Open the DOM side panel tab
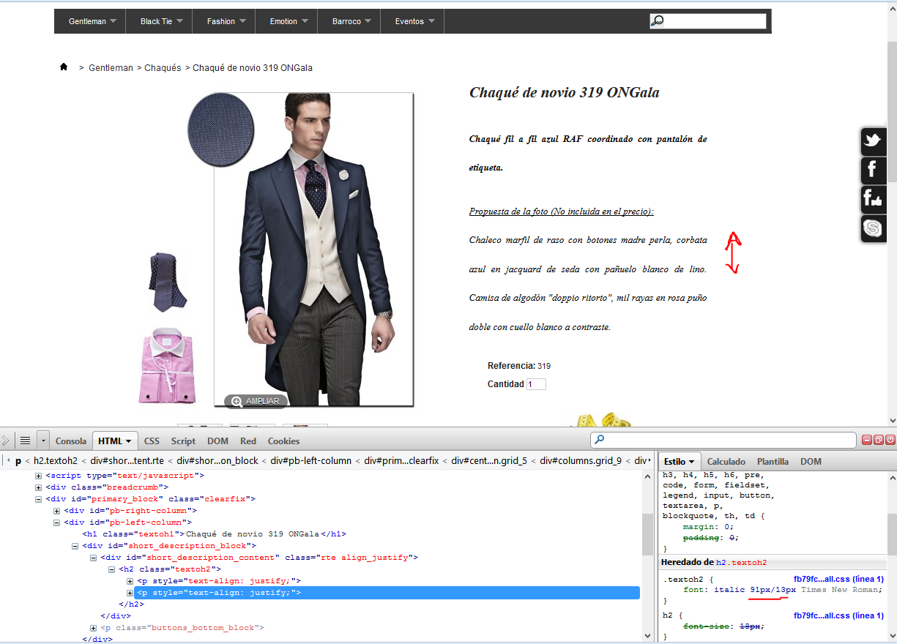Viewport: 897px width, 644px height. click(x=811, y=462)
